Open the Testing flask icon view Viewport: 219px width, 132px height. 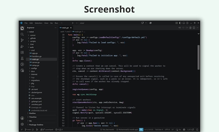pyautogui.click(x=22, y=58)
